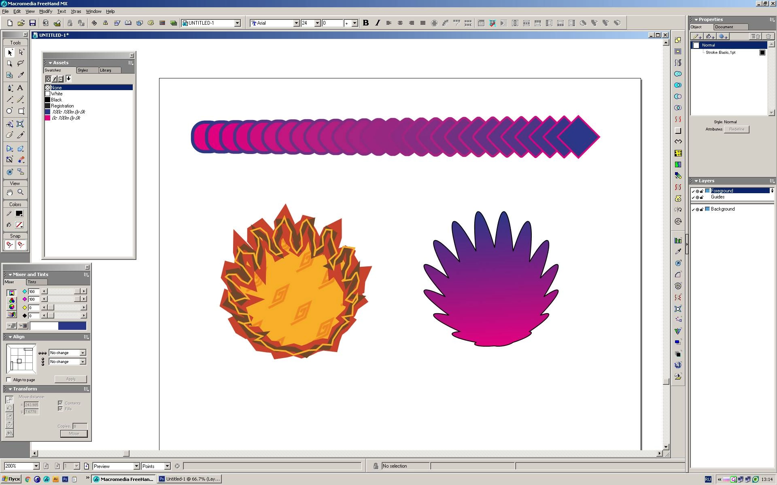Image resolution: width=777 pixels, height=485 pixels.
Task: Open the 200% zoom level dropdown
Action: (36, 466)
